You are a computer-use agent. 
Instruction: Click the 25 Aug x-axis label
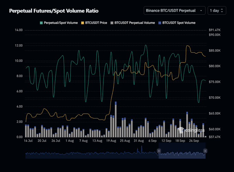coord(125,141)
